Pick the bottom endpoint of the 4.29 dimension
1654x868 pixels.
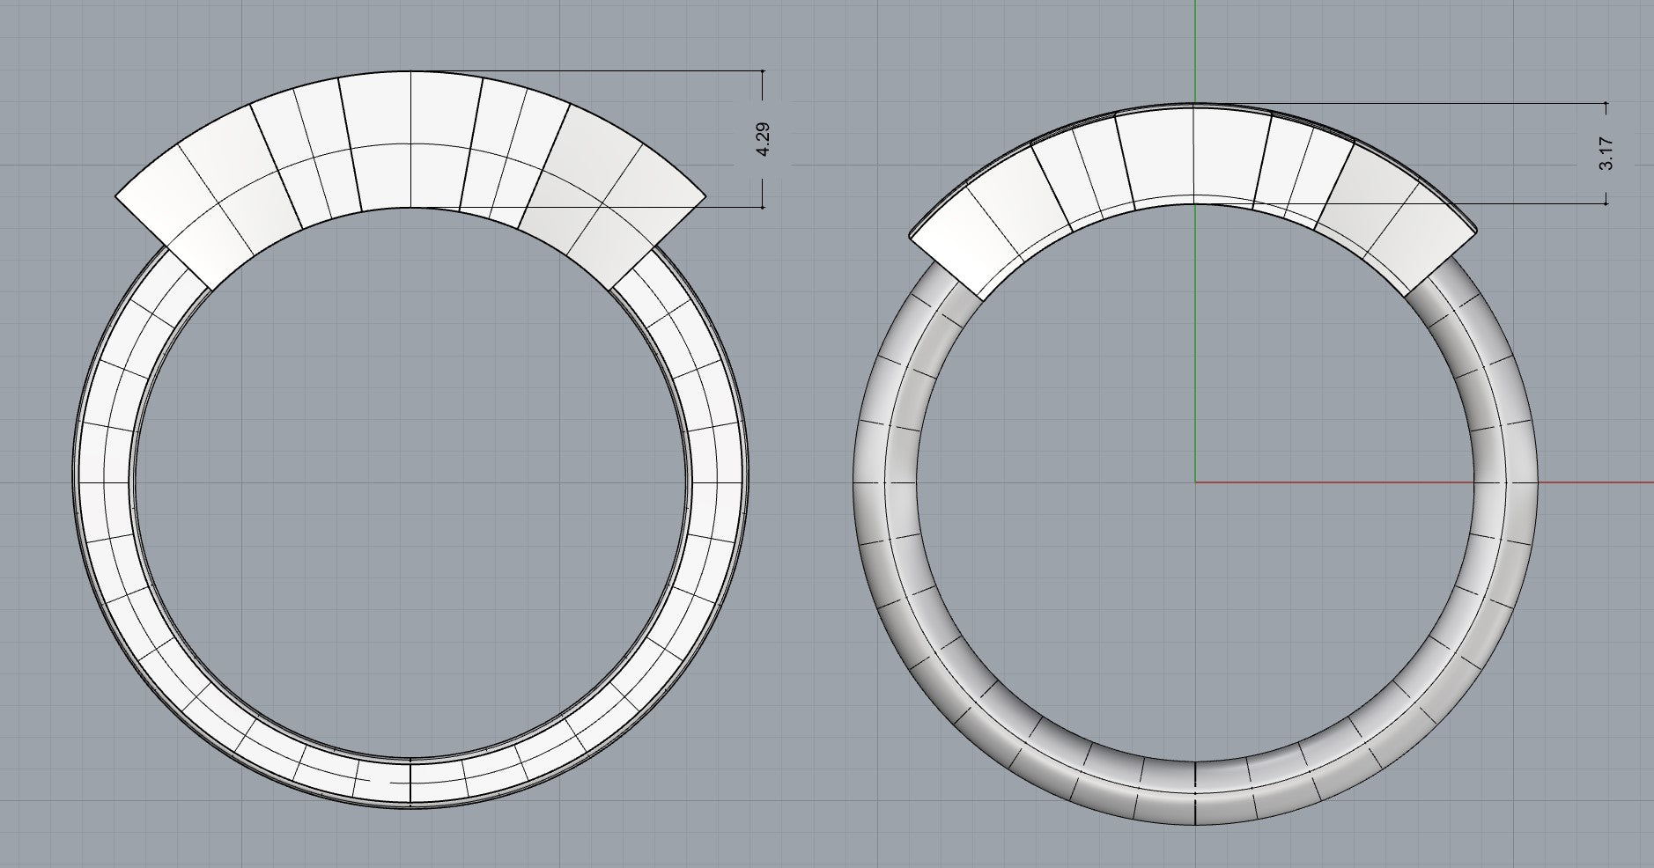pos(763,208)
